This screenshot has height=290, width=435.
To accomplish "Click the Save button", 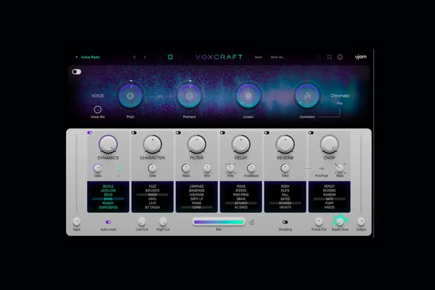I will coord(258,57).
